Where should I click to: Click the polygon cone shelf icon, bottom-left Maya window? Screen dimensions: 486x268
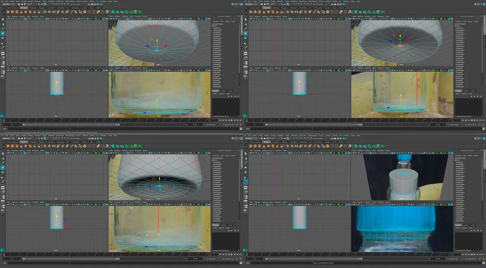[21, 146]
